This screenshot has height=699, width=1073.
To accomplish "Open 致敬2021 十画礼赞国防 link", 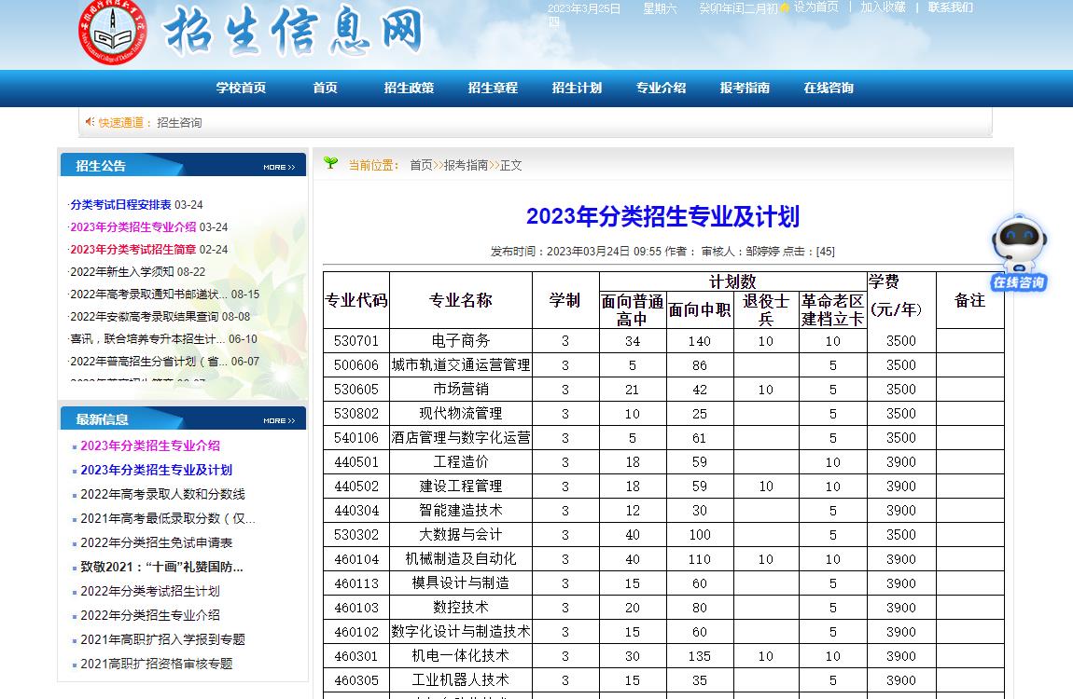I will point(162,567).
